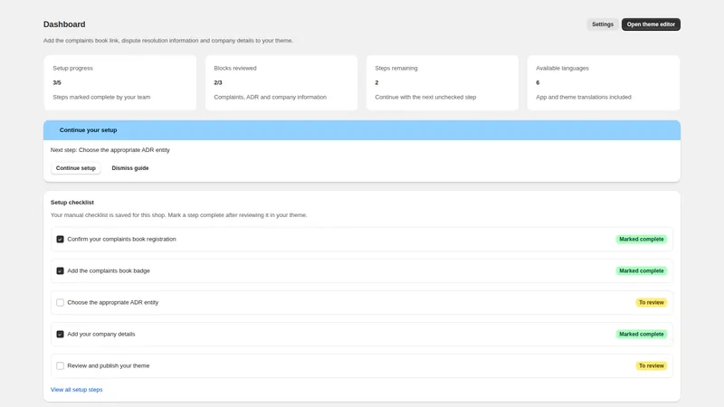Viewport: 724px width, 407px height.
Task: Click the 'Continue with the next unchecked step' text
Action: [425, 97]
